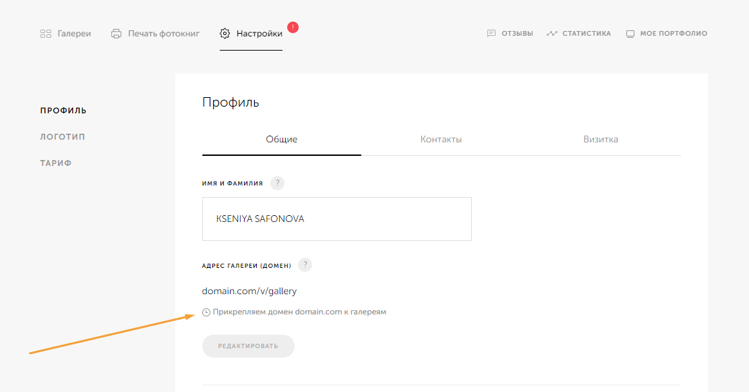Click the KSENIYA SAFONOVA name field

[336, 219]
